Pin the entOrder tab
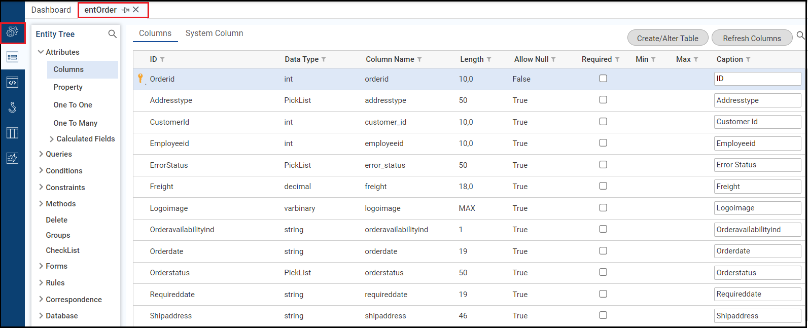 [x=125, y=10]
